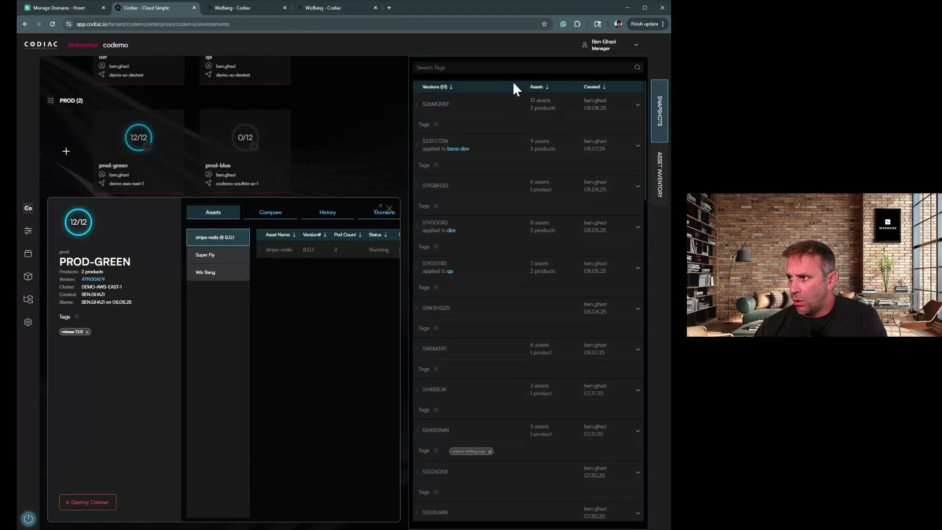This screenshot has height=530, width=942.
Task: Click the PROD group list toggle icon
Action: [51, 101]
